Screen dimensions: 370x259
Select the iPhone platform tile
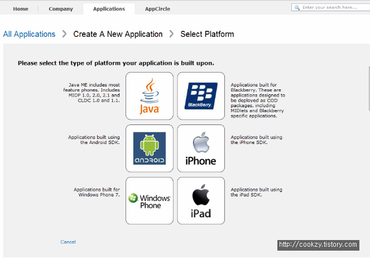[201, 148]
